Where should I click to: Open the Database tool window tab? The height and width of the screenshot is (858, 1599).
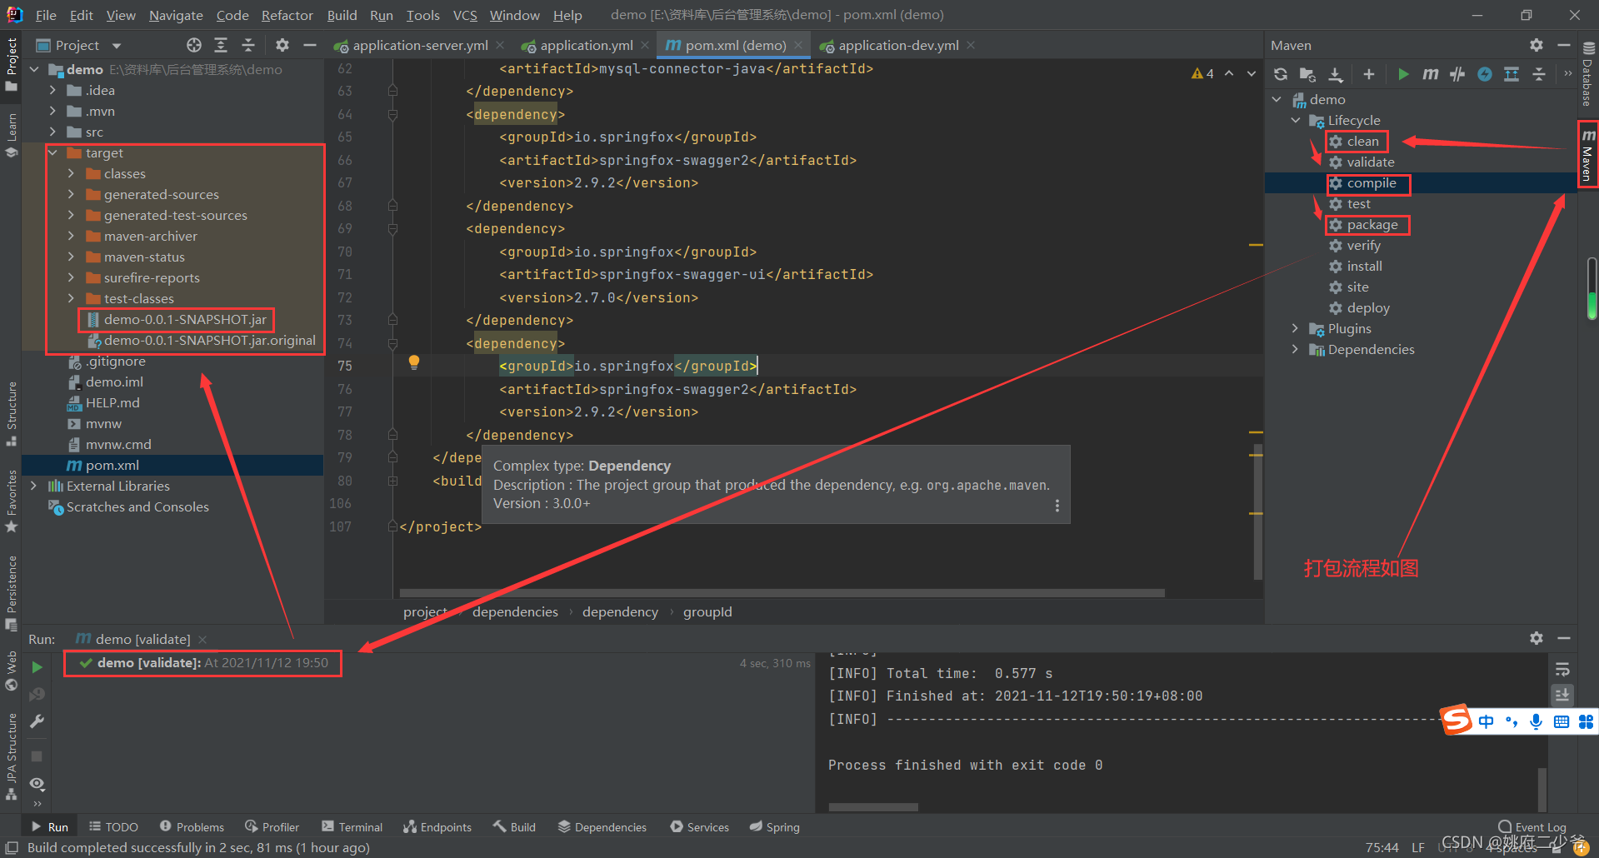pyautogui.click(x=1588, y=73)
